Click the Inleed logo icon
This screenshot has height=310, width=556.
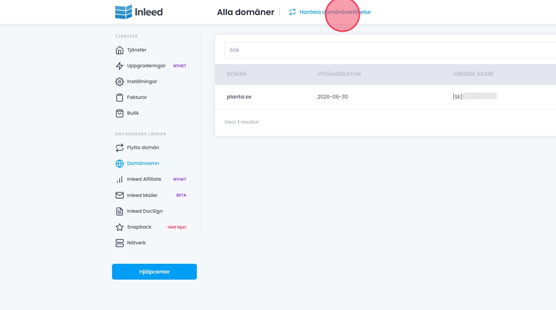tap(124, 12)
